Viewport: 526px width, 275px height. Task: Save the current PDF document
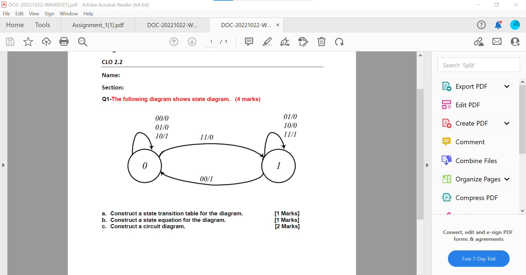pos(10,42)
